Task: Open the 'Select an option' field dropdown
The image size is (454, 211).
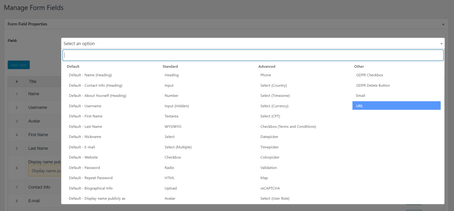Action: coord(253,43)
